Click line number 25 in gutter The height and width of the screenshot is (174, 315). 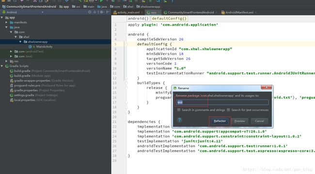[114, 141]
